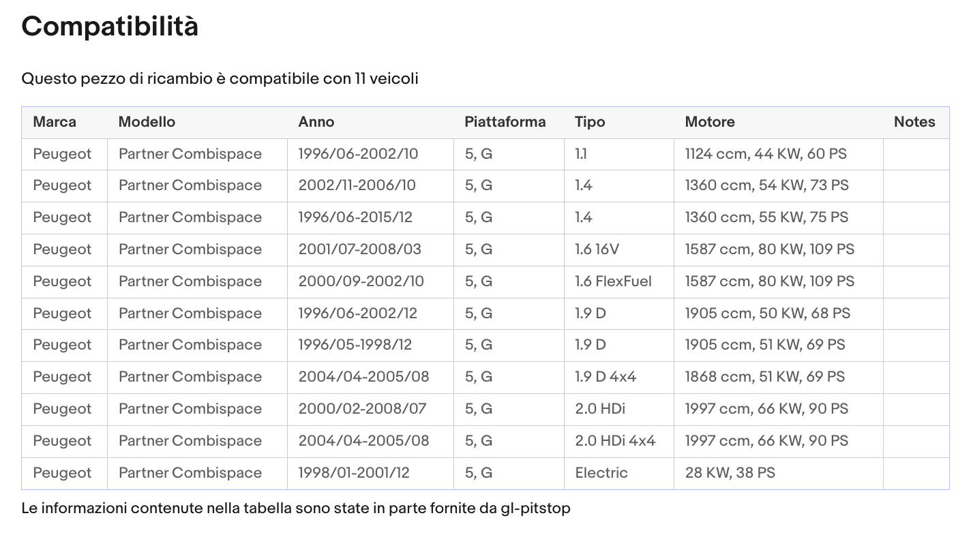Image resolution: width=971 pixels, height=537 pixels.
Task: Click the year range 1996/05-1998/12 cell
Action: click(x=355, y=345)
